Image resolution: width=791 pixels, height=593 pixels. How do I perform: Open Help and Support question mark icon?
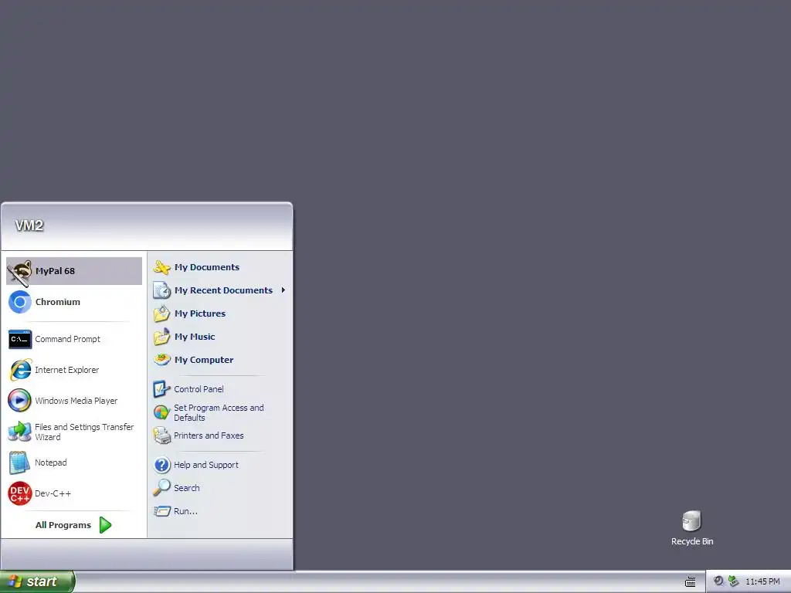coord(161,465)
